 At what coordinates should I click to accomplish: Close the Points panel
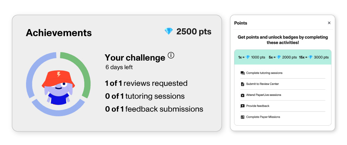[329, 23]
